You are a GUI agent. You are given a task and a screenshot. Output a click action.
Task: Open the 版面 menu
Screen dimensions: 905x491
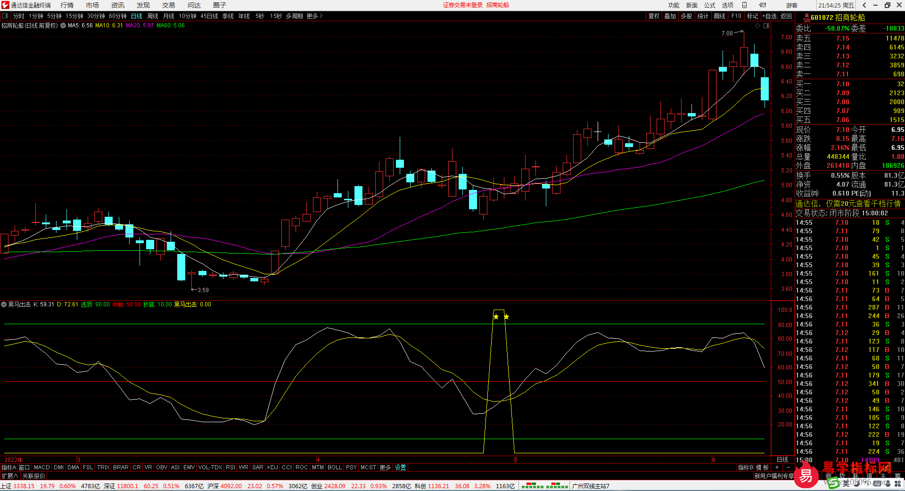[x=692, y=5]
